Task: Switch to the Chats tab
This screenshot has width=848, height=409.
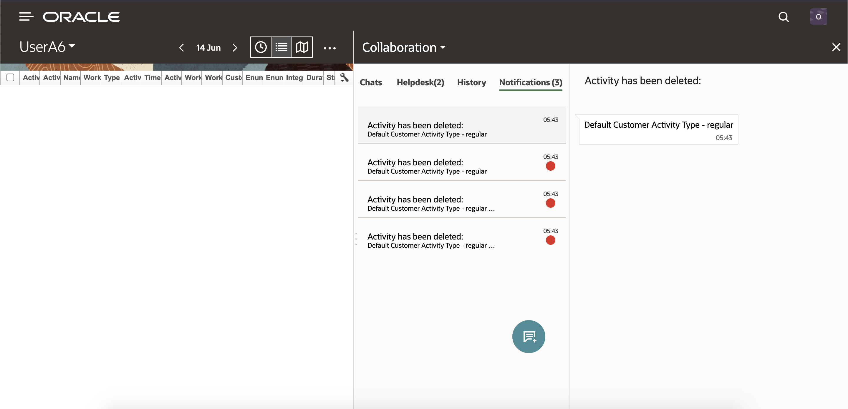Action: click(371, 82)
